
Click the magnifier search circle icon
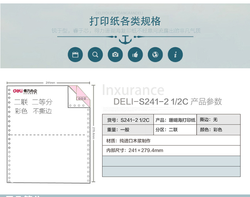tap(95, 55)
